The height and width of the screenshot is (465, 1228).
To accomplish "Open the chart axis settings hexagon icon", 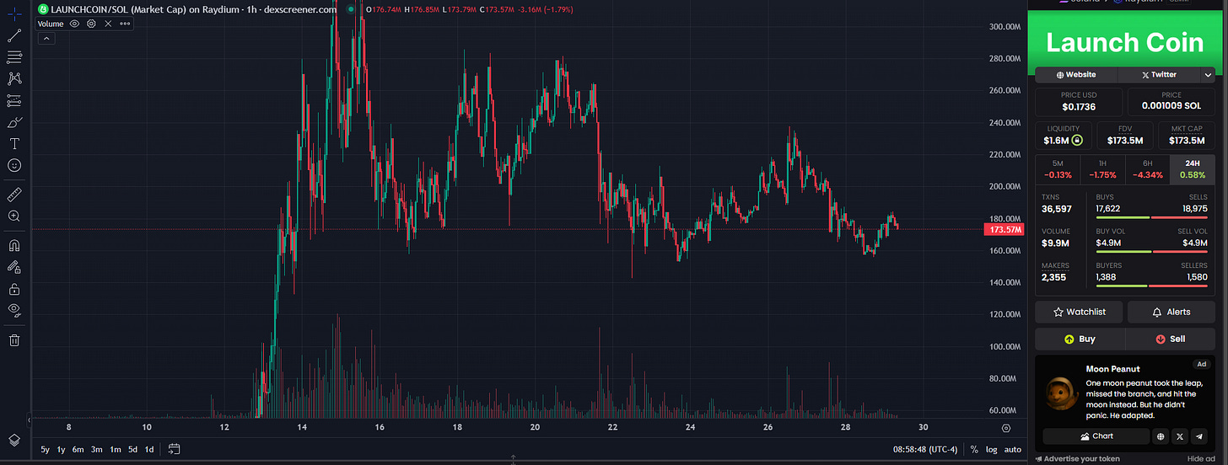I will point(1005,428).
